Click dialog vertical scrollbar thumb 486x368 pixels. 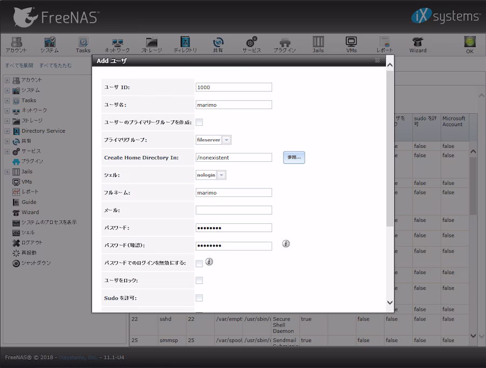(390, 149)
